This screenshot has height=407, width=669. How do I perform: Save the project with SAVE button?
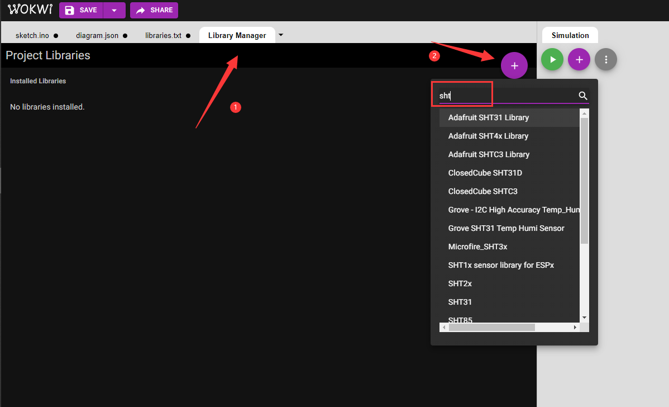click(81, 10)
